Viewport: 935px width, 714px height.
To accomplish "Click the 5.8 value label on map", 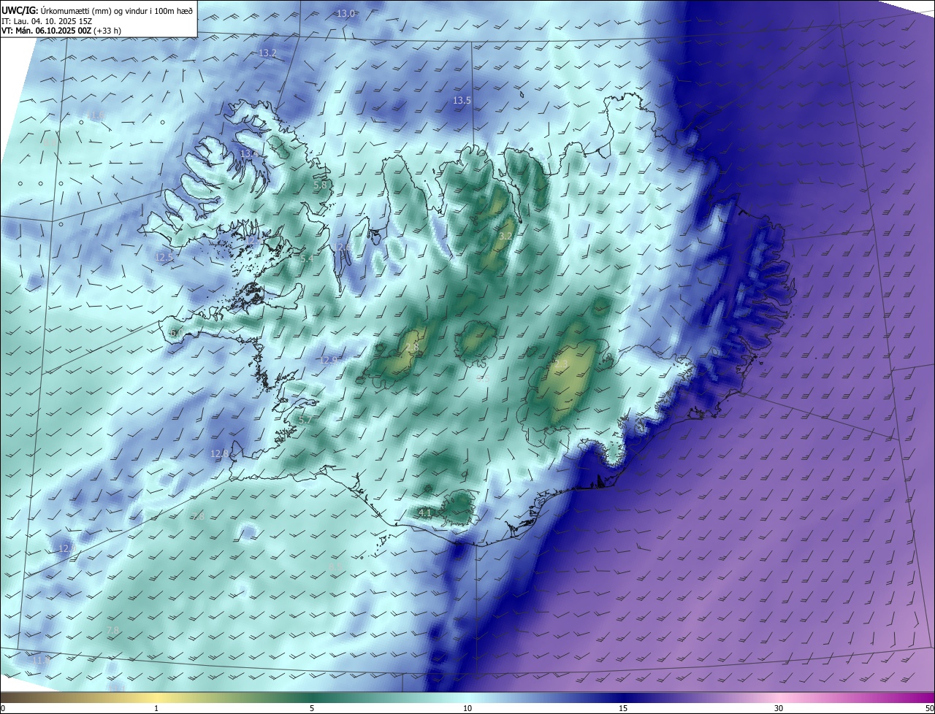I will click(320, 185).
